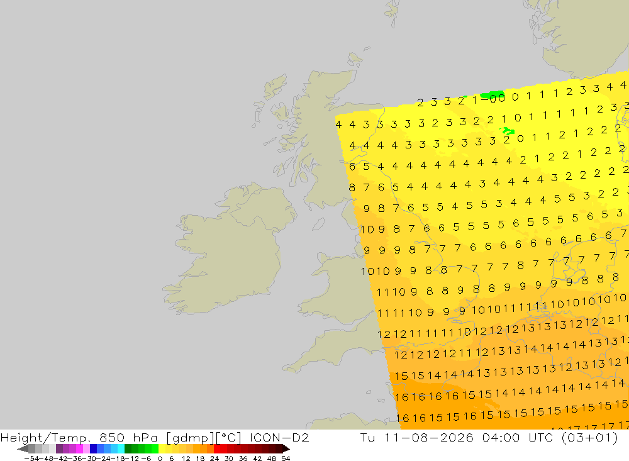Click the '04:00 UTC' time label
This screenshot has height=461, width=629.
point(518,437)
